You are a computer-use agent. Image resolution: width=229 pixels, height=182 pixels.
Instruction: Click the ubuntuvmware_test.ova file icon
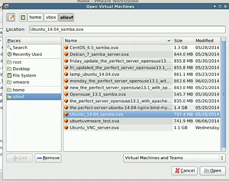[x=66, y=121]
